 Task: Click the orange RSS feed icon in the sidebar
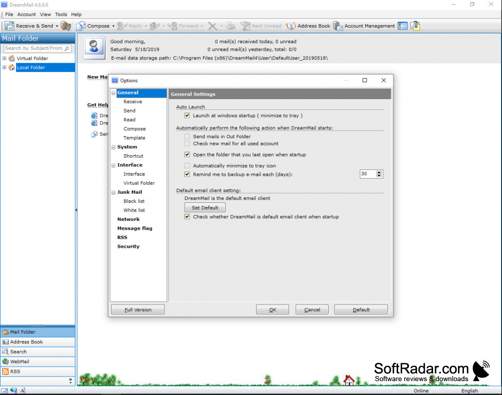click(6, 372)
